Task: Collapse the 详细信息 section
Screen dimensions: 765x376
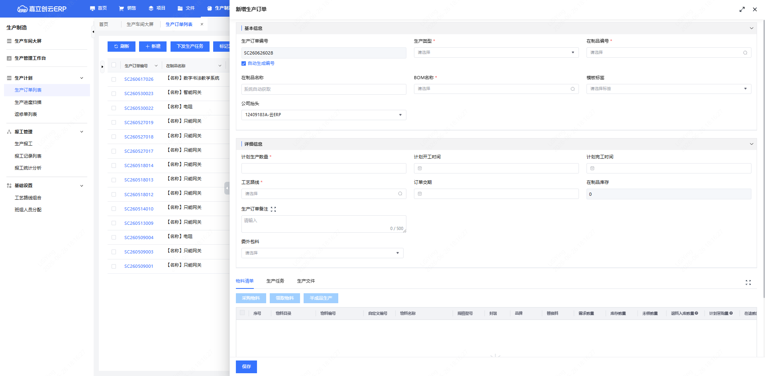Action: 751,144
